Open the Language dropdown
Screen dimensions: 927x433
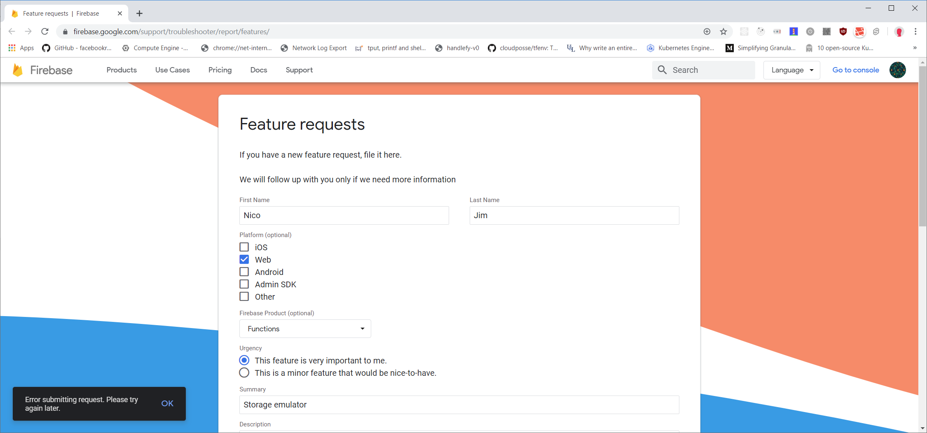click(x=792, y=70)
